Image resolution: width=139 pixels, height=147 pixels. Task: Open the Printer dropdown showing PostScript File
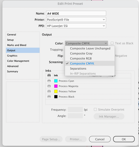pyautogui.click(x=76, y=19)
